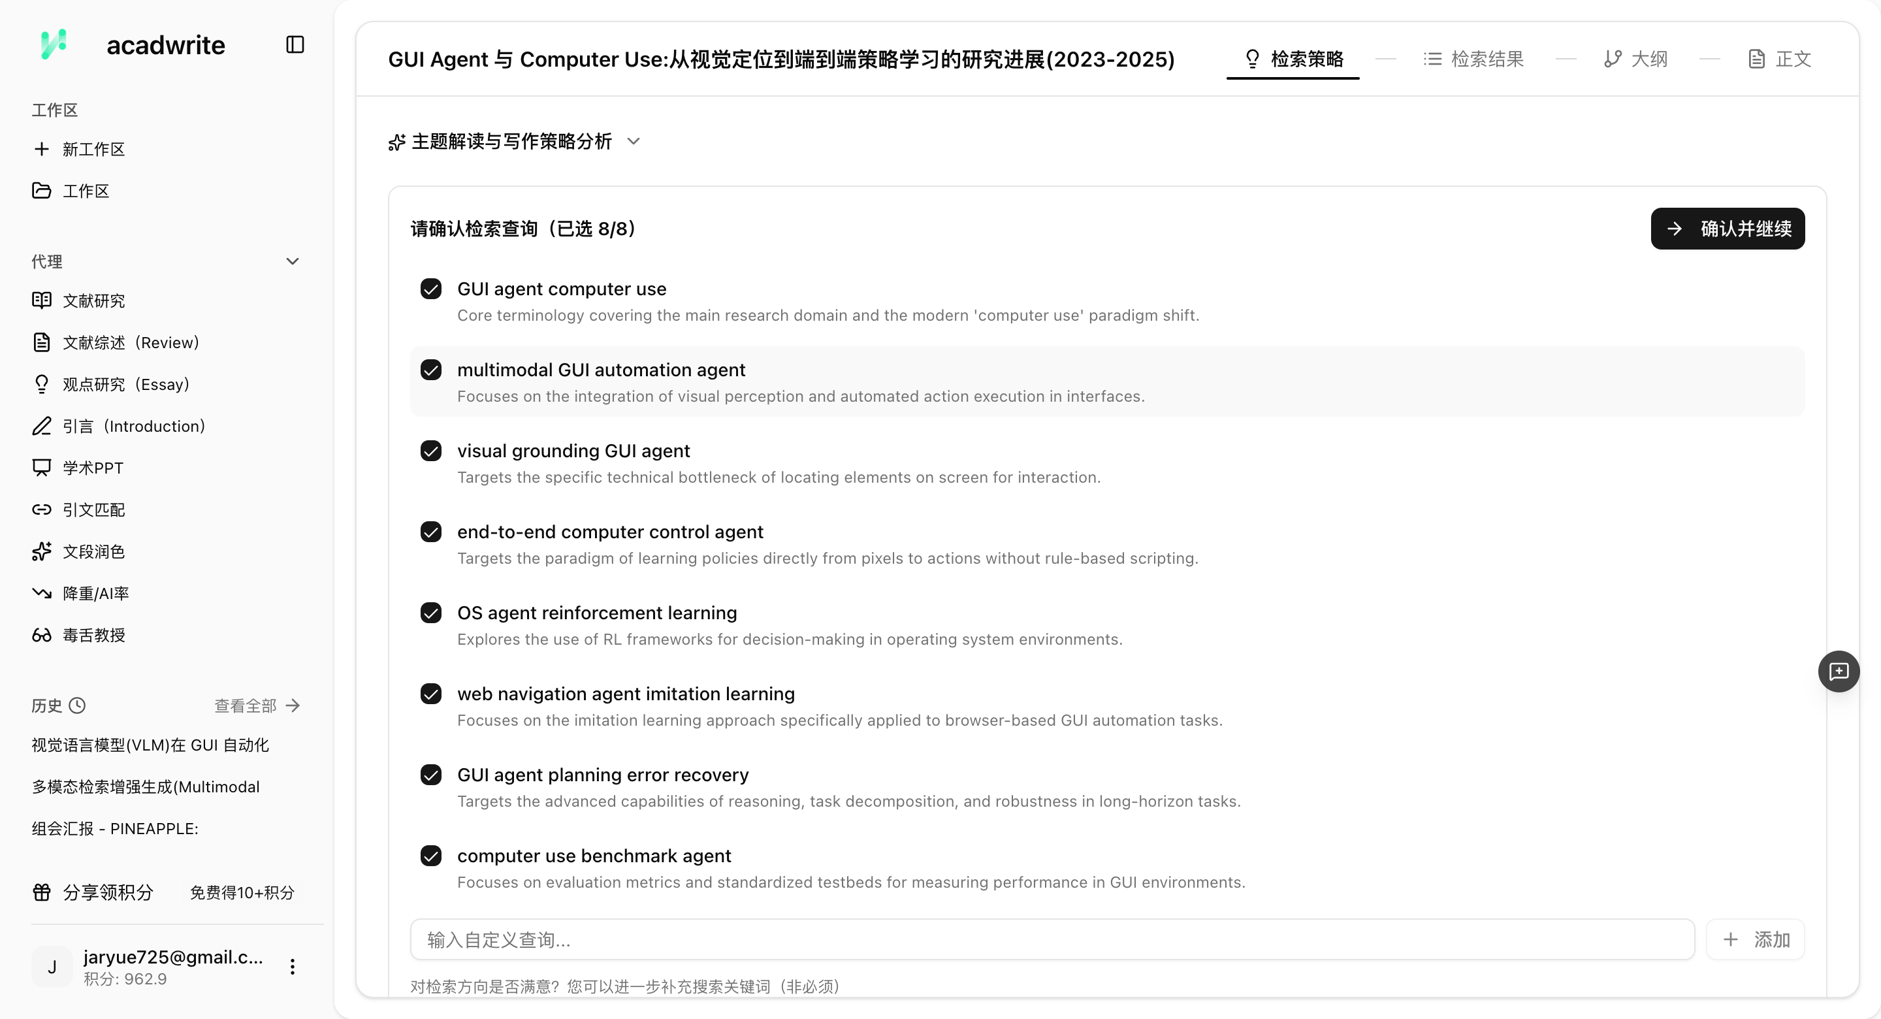The width and height of the screenshot is (1881, 1019).
Task: Open history item 组会汇报 - PINEAPPLE:
Action: 116,828
